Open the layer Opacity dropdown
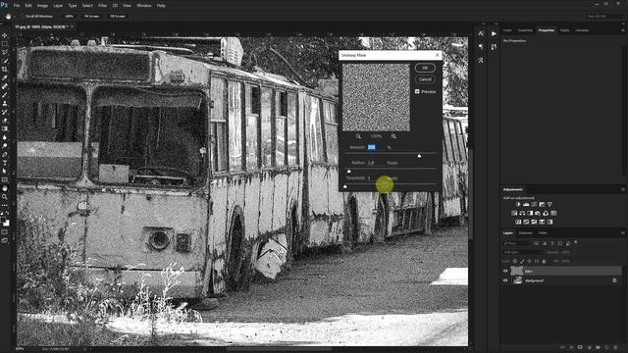 pyautogui.click(x=566, y=252)
